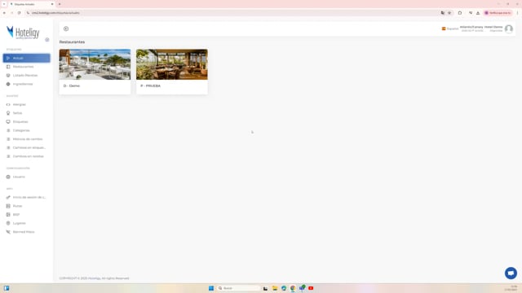The width and height of the screenshot is (522, 293).
Task: Click the Usuario gear icon
Action: pos(8,177)
